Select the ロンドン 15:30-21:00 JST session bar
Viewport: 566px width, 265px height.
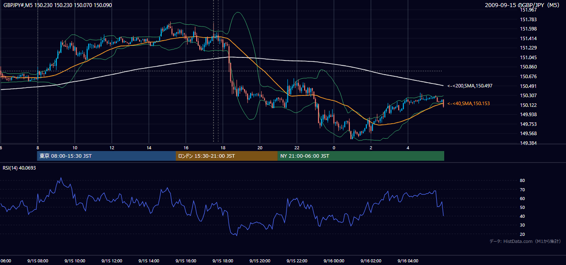[x=227, y=156]
